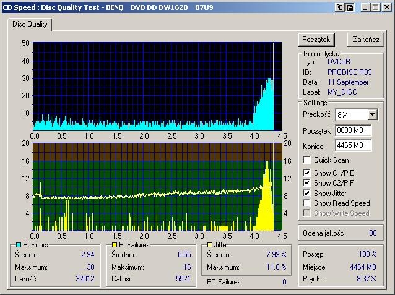Viewport: 395px width, 295px height.
Task: Click the PI Errors graph area
Action: click(x=157, y=87)
